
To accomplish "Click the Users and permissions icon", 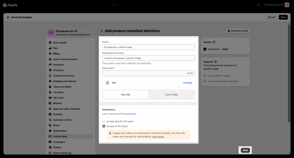I will [x=50, y=59].
